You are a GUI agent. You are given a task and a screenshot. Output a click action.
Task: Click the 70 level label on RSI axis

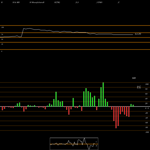2,34
